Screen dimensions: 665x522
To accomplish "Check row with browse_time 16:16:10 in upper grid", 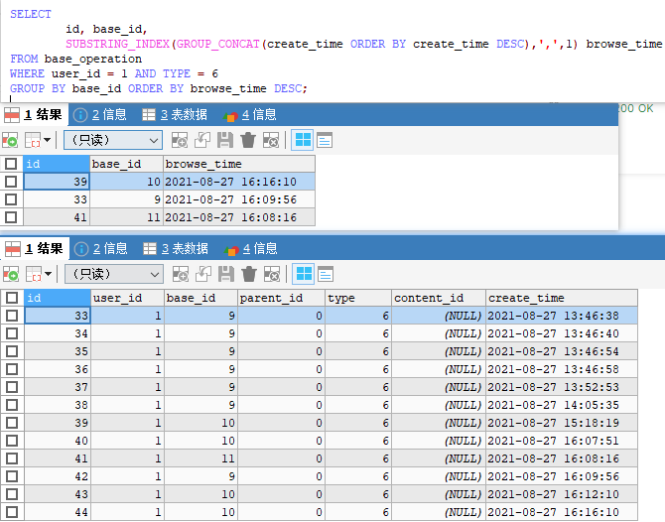I will click(x=11, y=182).
